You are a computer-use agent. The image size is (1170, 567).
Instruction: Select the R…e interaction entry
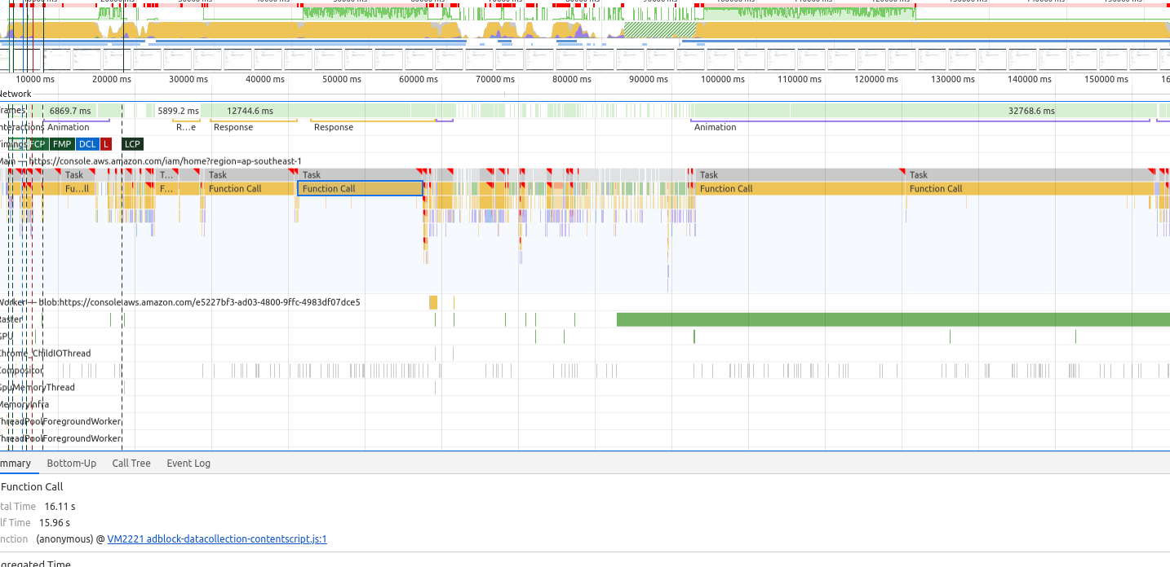(186, 127)
